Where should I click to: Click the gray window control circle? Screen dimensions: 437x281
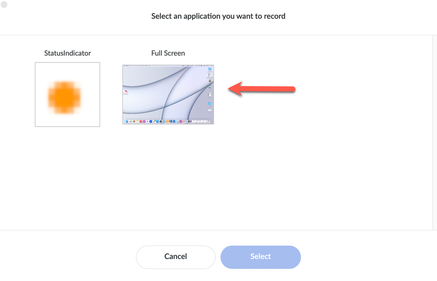[4, 5]
